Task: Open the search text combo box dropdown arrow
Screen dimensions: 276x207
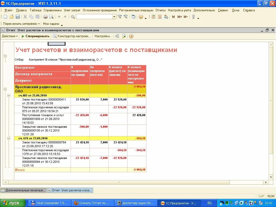Action: click(114, 17)
